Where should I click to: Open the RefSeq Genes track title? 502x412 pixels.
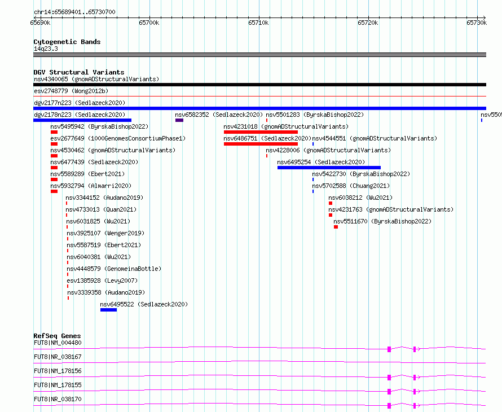click(57, 336)
